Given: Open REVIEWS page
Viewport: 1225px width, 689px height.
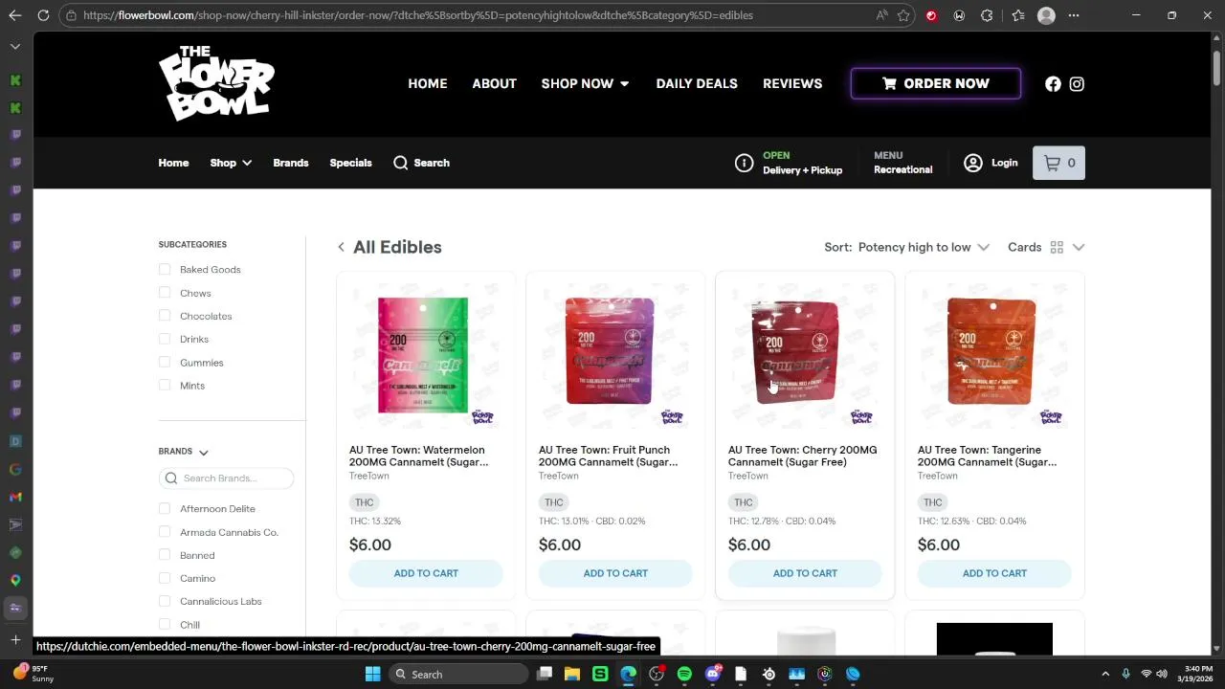Looking at the screenshot, I should (x=792, y=83).
